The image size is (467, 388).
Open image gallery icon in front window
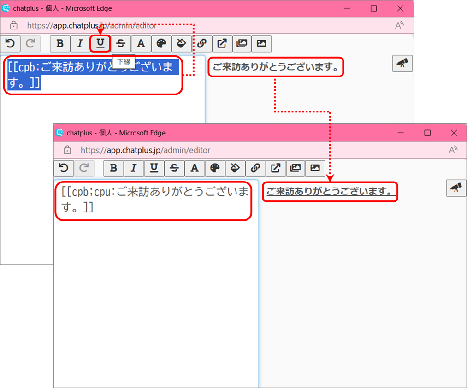[296, 168]
